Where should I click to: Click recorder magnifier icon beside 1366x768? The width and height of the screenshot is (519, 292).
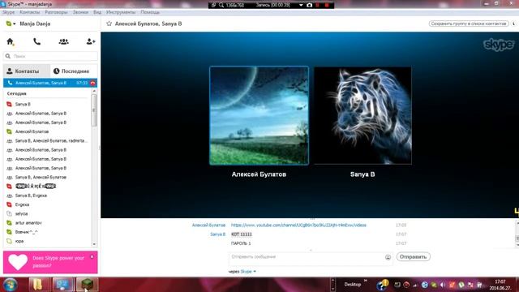click(221, 6)
